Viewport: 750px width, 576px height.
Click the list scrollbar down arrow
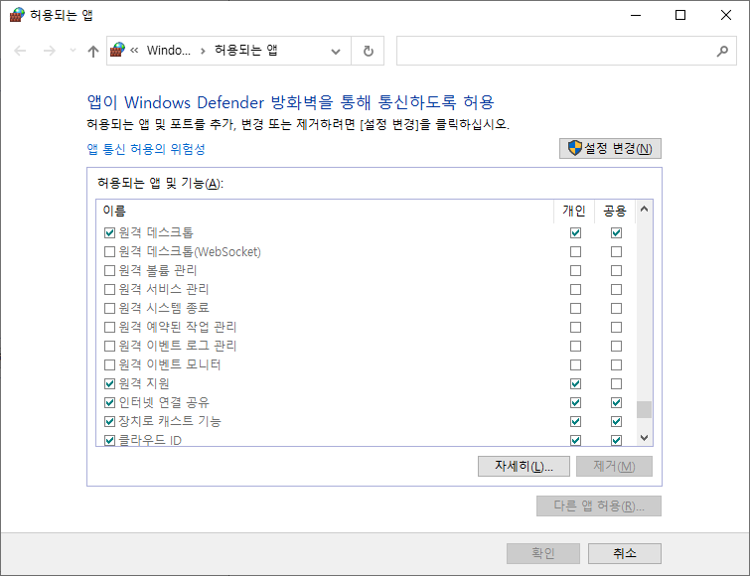tap(644, 438)
